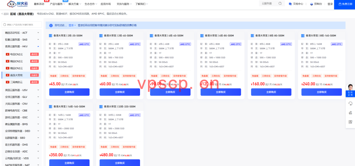This screenshot has width=355, height=166.
Task: Click the 支持套餐升级 tag on the 4核-4G-500M card
Action: point(179,76)
